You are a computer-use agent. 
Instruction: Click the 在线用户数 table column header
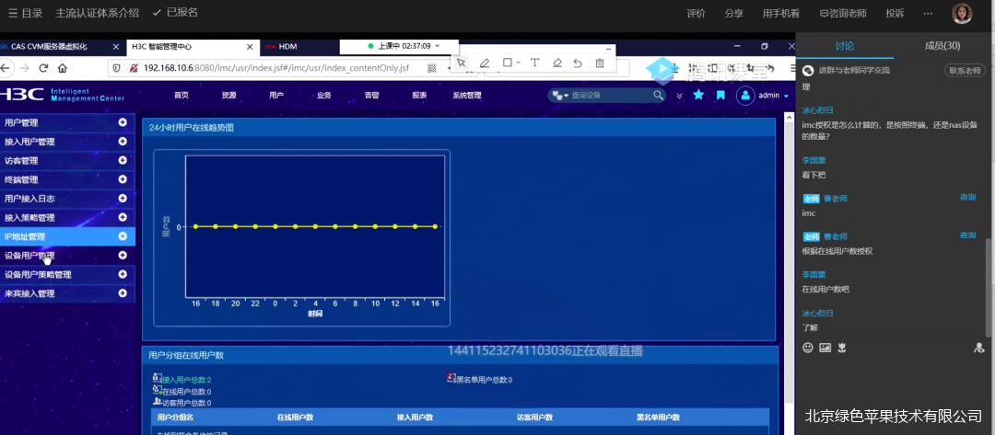[x=295, y=418]
